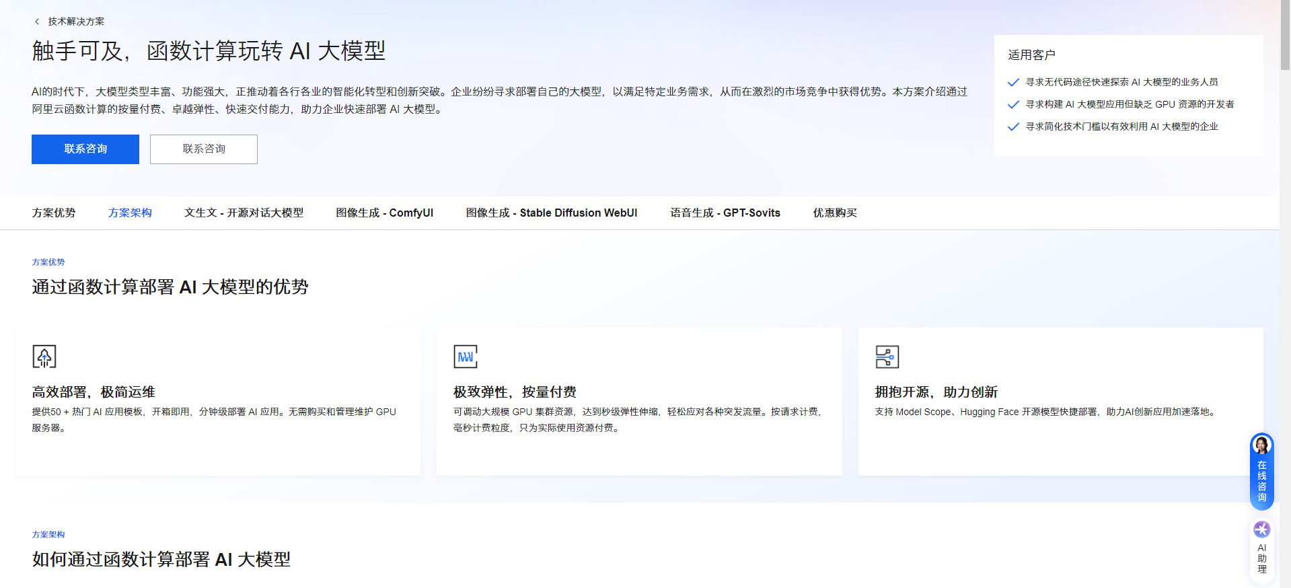
Task: Click the 拥抱开源，助力创新 card title
Action: (x=936, y=392)
